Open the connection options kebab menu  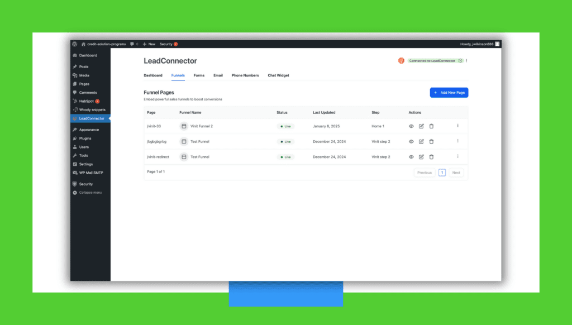tap(466, 61)
